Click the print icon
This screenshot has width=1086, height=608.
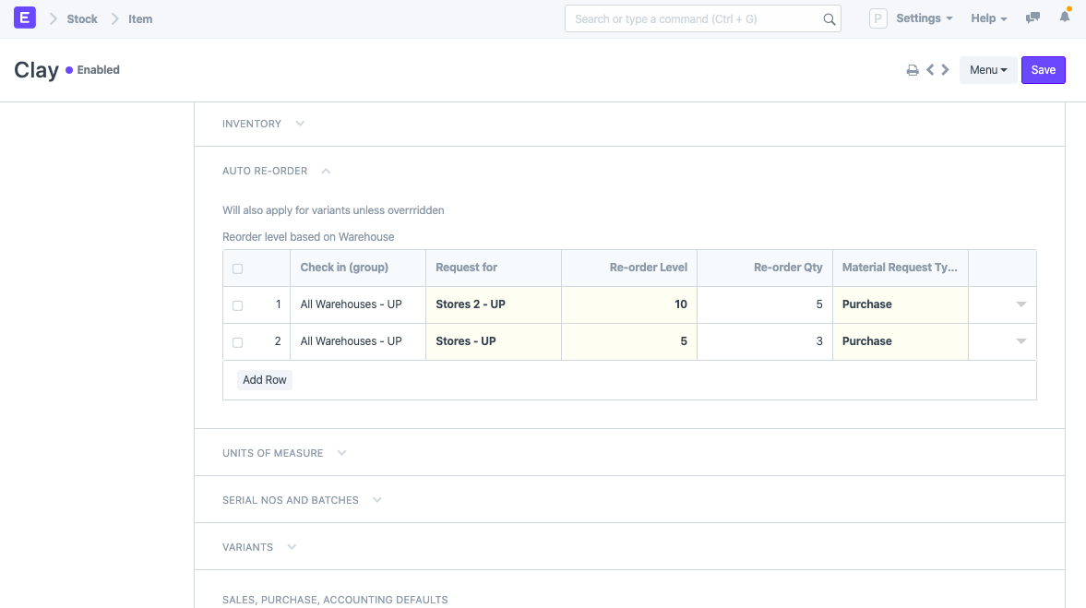pos(913,70)
